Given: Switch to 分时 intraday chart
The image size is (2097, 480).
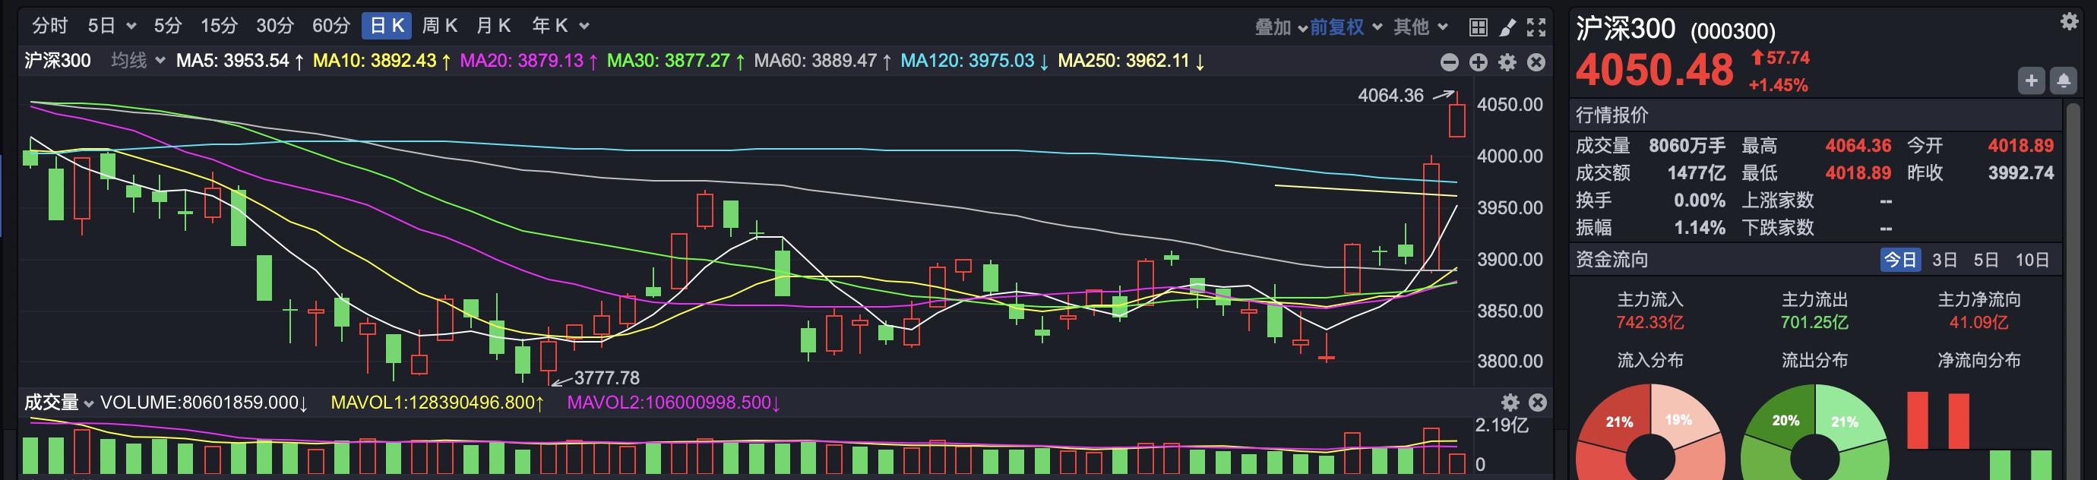Looking at the screenshot, I should tap(49, 26).
